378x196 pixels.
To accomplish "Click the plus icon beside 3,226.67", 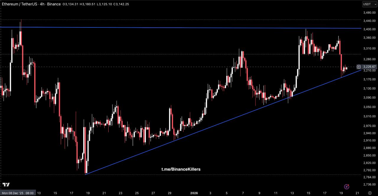I will pyautogui.click(x=359, y=67).
